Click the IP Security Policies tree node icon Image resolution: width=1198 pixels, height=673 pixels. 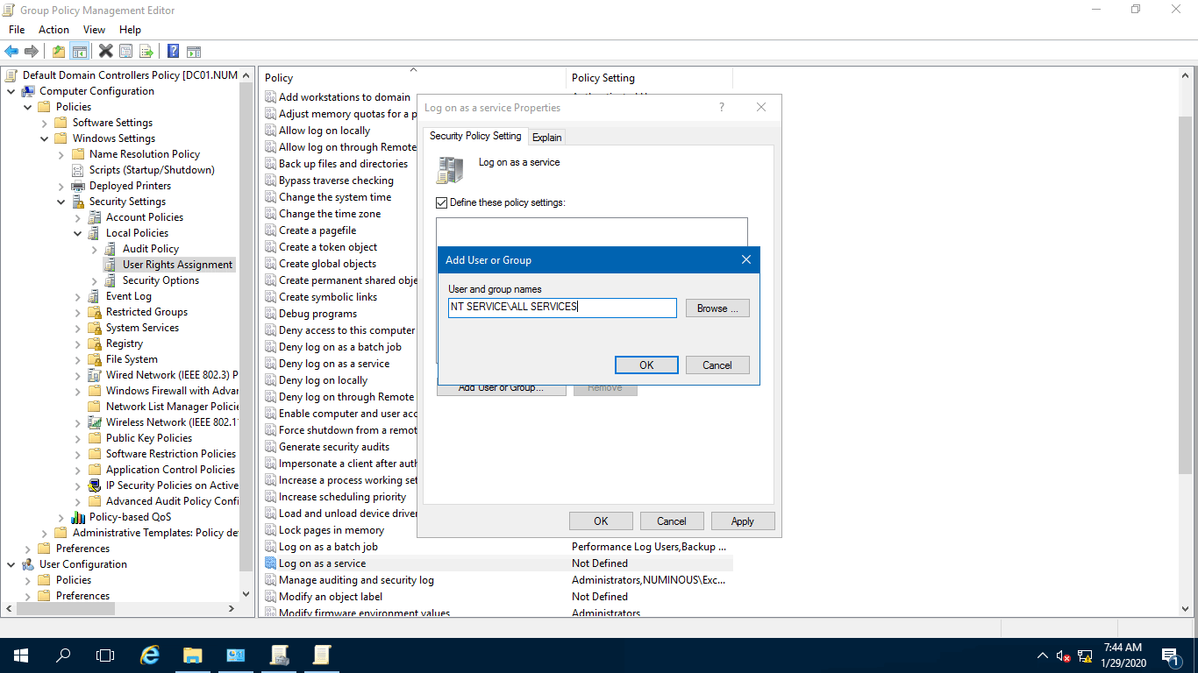pyautogui.click(x=95, y=485)
